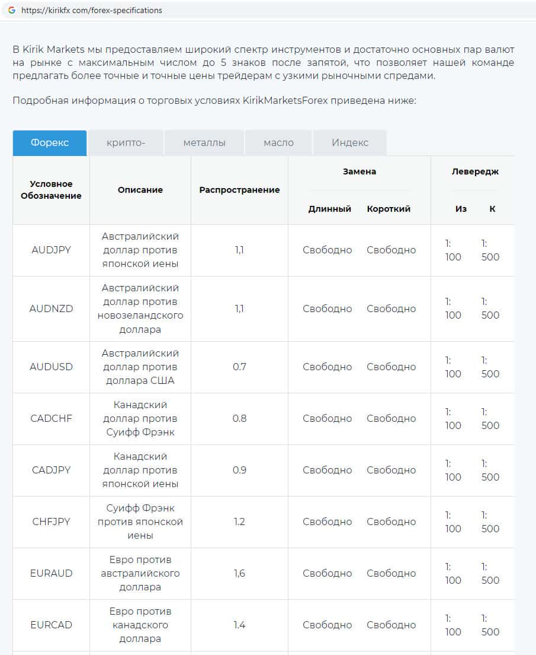The image size is (536, 655).
Task: Click the Google icon in the address bar
Action: 12,10
